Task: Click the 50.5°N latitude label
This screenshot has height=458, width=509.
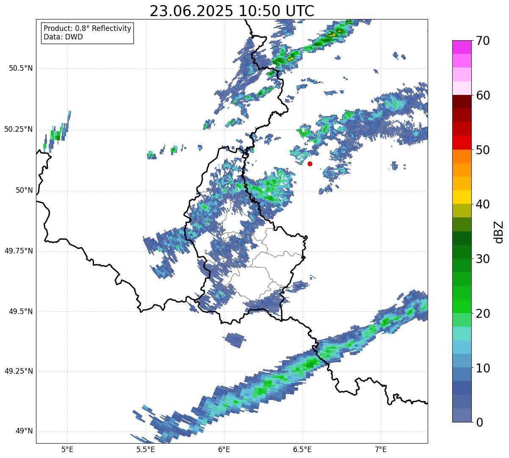Action: 21,68
